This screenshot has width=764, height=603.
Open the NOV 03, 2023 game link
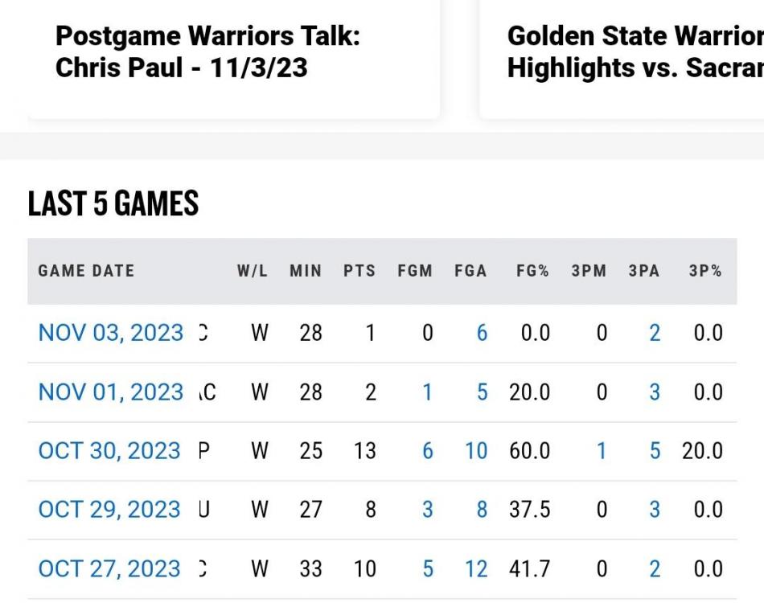(111, 333)
